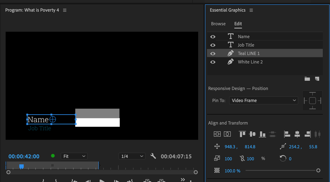Open the Pin To dropdown
The height and width of the screenshot is (182, 330).
coord(264,100)
